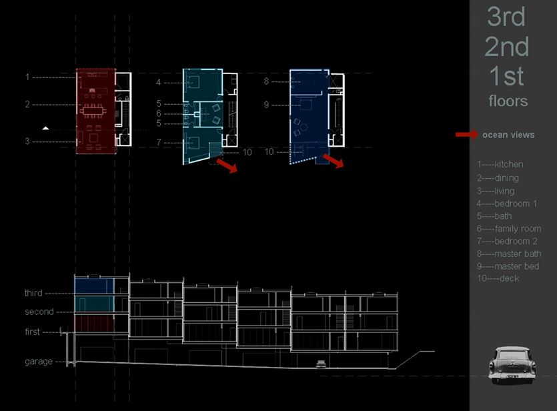Click the teal second floor plan
This screenshot has width=557, height=411.
(x=203, y=116)
